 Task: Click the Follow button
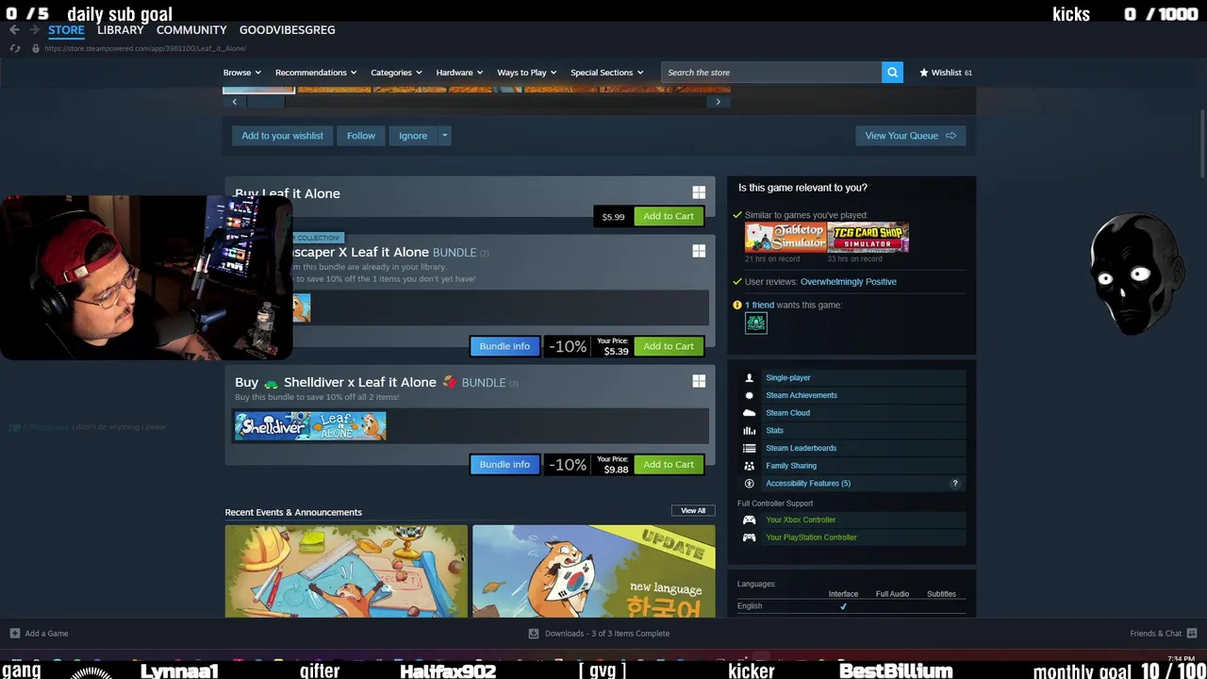(x=360, y=136)
